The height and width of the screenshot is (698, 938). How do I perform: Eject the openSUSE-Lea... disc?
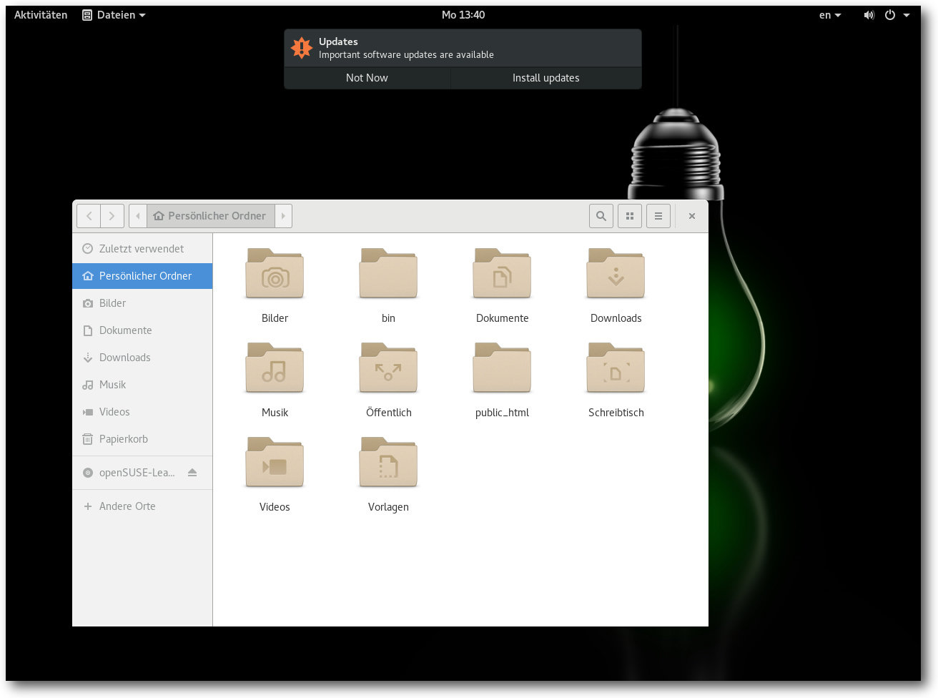click(192, 473)
